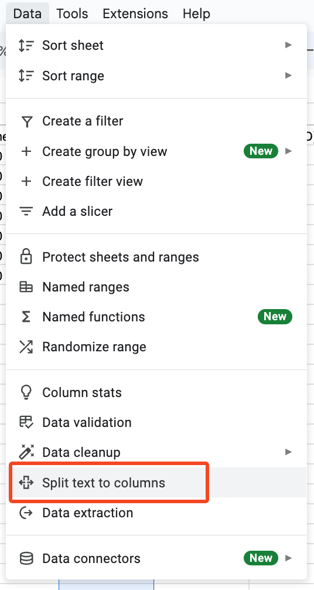Open the Tools menu

coord(72,13)
